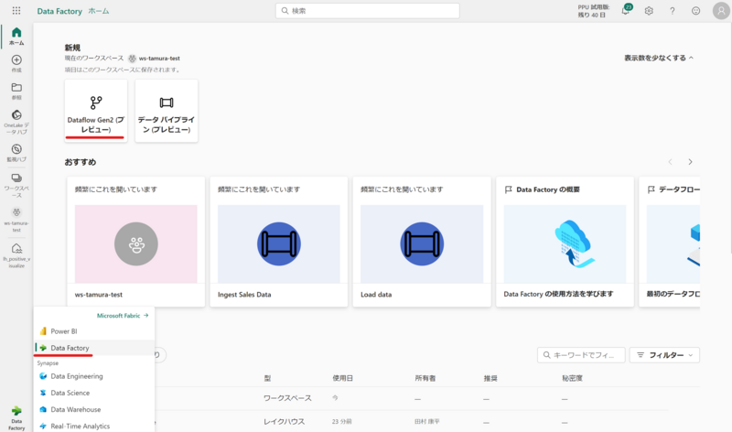Open the Load data card
Viewport: 732px width, 432px height.
tap(422, 242)
